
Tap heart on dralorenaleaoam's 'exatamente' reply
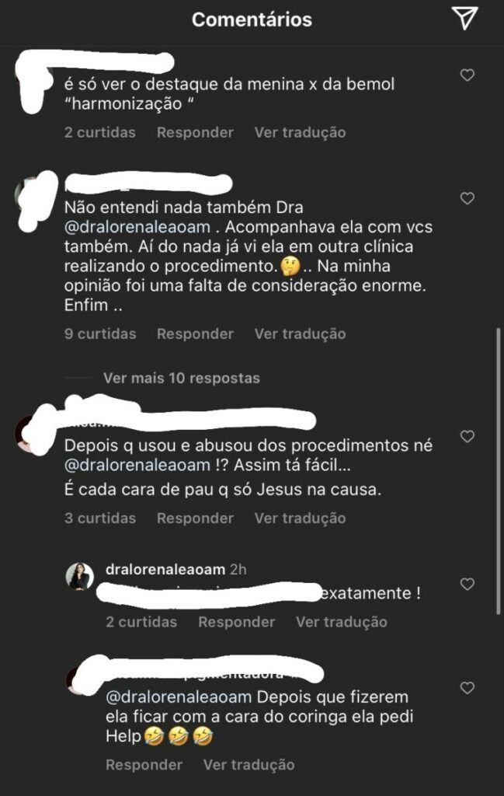467,584
